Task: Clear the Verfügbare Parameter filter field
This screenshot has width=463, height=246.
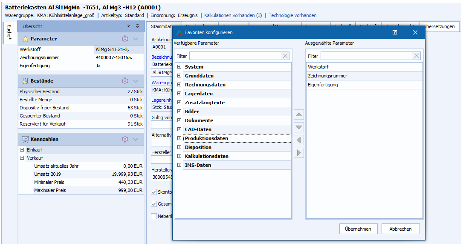Action: (285, 56)
